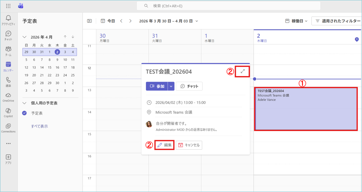
Task: Collapse the 個人用の予定表 section
Action: 24,103
